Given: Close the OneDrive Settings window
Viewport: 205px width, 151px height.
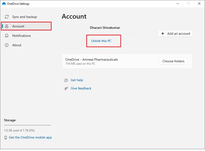Looking at the screenshot, I should tap(199, 4).
